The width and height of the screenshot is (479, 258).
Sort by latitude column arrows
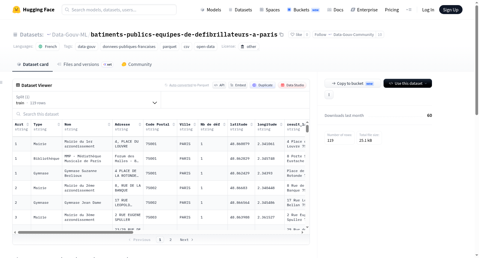coord(251,124)
